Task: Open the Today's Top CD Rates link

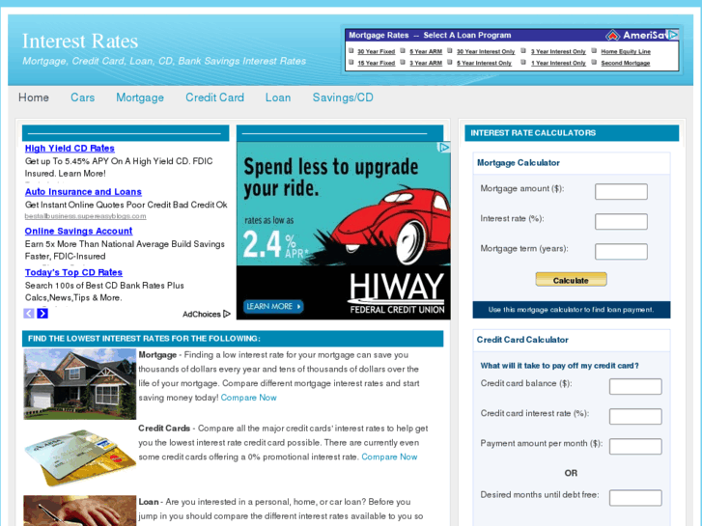Action: (x=74, y=272)
